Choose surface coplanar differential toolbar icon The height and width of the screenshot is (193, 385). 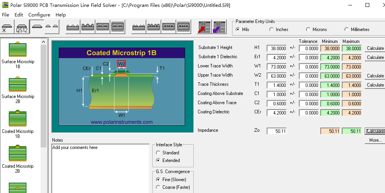(x=139, y=27)
